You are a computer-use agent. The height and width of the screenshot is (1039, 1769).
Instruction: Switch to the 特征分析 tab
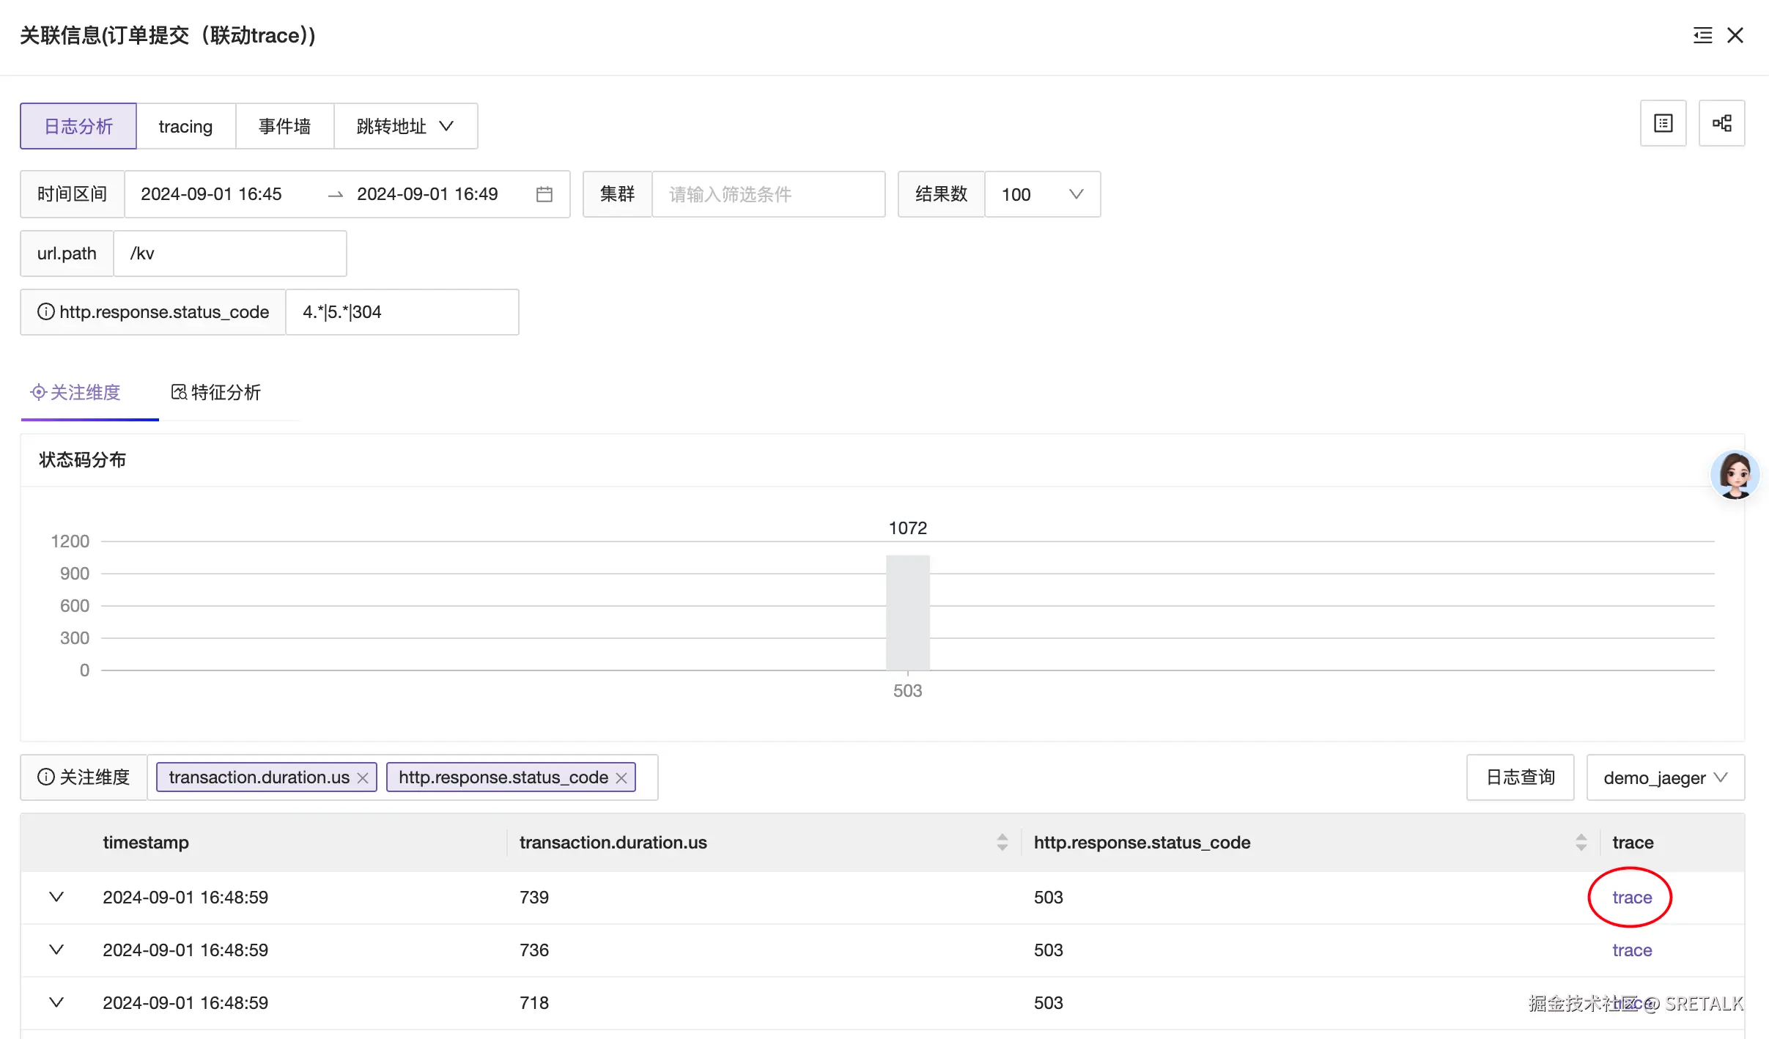tap(216, 393)
